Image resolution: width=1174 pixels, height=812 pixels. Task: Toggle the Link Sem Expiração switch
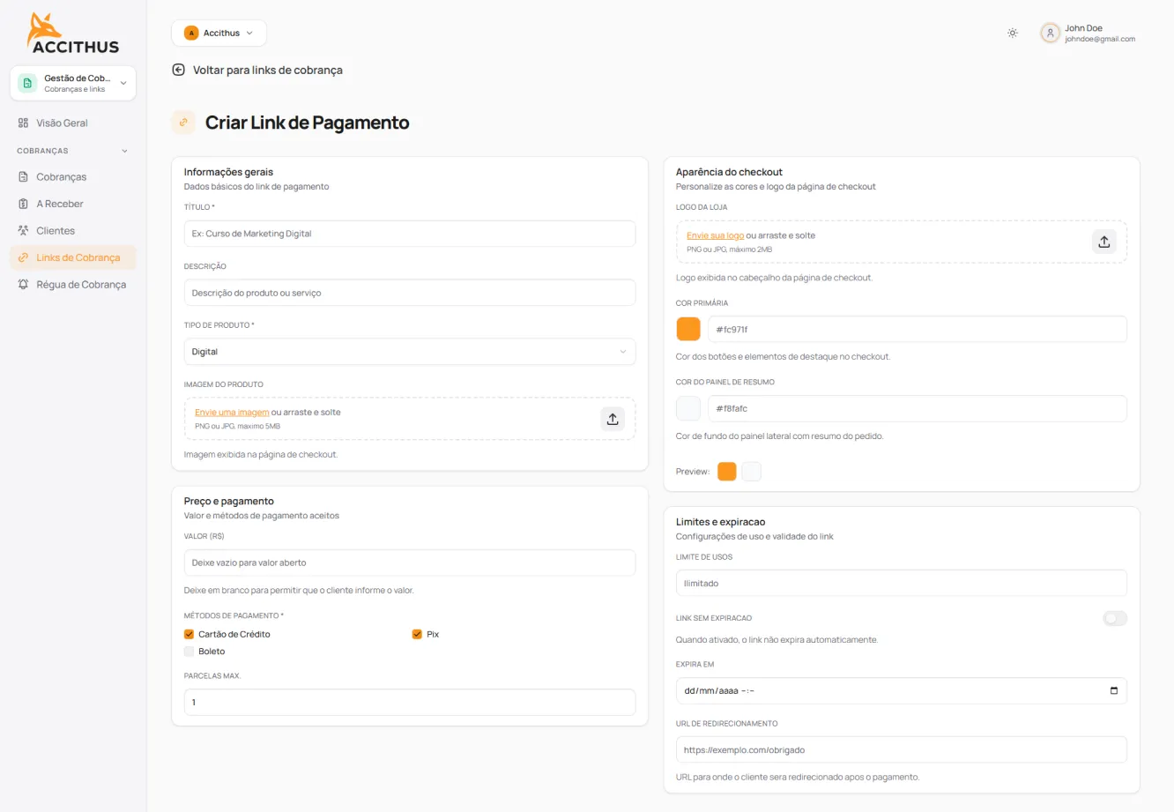pyautogui.click(x=1115, y=619)
